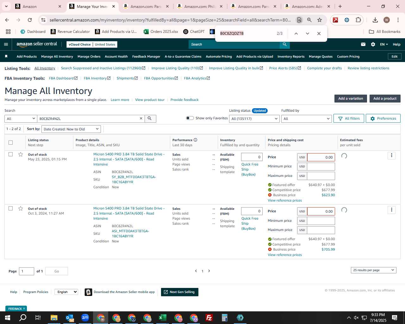Reload the browser page

click(x=30, y=20)
